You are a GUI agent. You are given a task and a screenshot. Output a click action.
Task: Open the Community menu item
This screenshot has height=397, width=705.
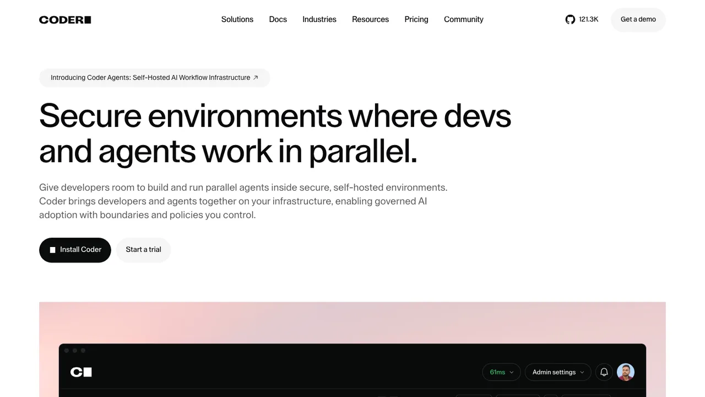pos(464,19)
